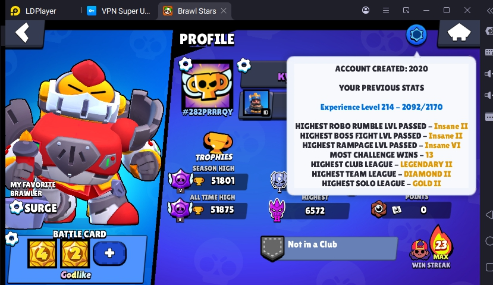
Task: Select the first gold battle card pin
Action: (42, 253)
